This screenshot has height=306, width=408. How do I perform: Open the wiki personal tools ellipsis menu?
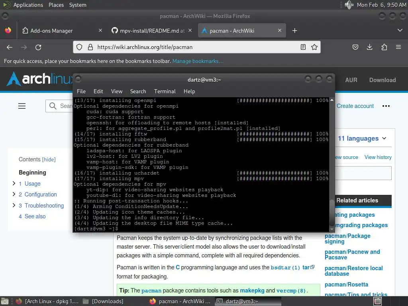(x=386, y=106)
